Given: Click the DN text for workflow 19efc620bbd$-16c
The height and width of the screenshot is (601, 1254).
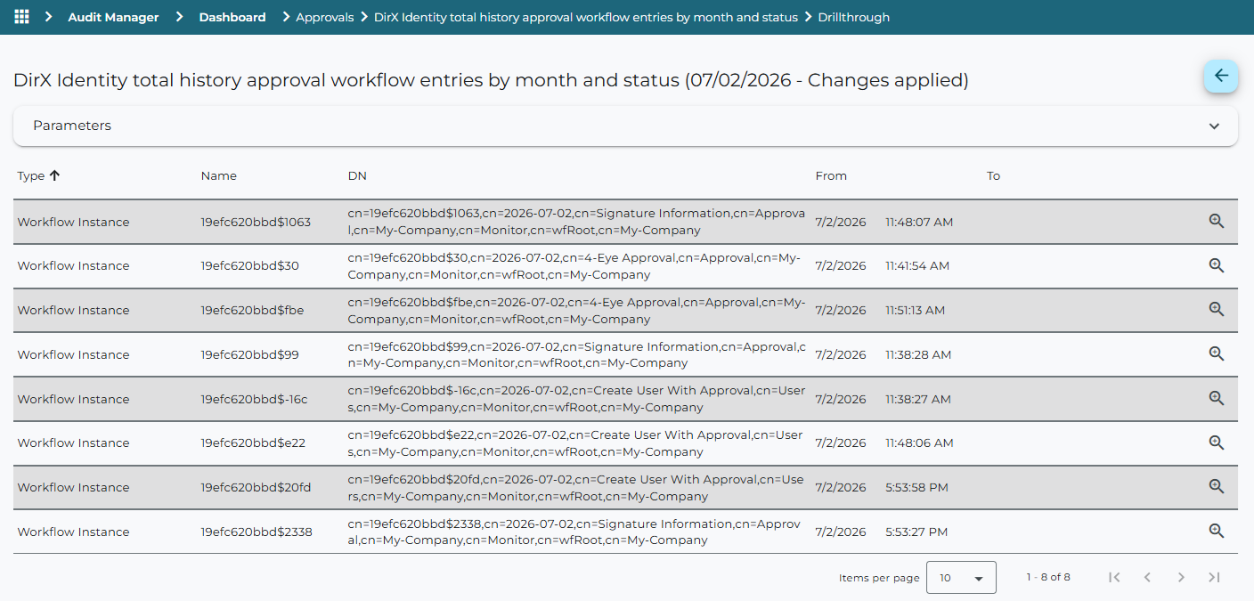Looking at the screenshot, I should (576, 399).
